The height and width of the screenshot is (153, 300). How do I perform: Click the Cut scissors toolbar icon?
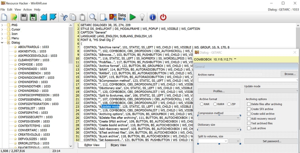point(64,17)
